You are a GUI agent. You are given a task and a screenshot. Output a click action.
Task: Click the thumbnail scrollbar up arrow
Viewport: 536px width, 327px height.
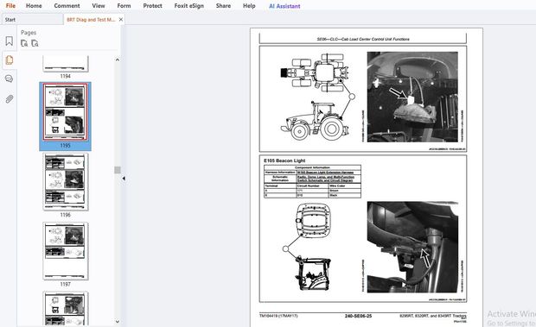pyautogui.click(x=118, y=60)
